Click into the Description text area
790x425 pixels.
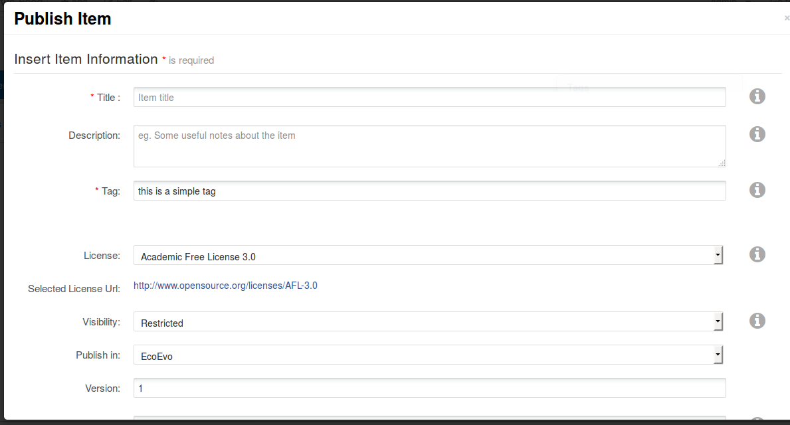[429, 145]
